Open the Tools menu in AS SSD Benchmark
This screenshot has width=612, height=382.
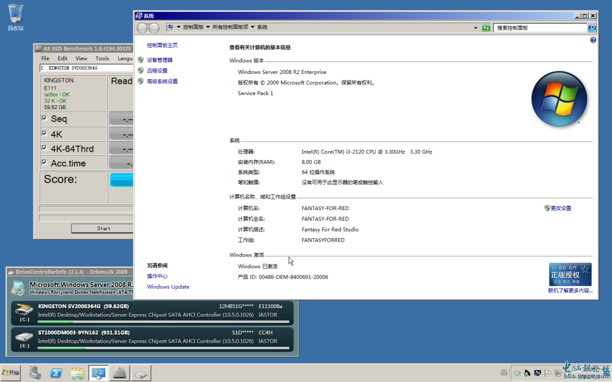[102, 58]
